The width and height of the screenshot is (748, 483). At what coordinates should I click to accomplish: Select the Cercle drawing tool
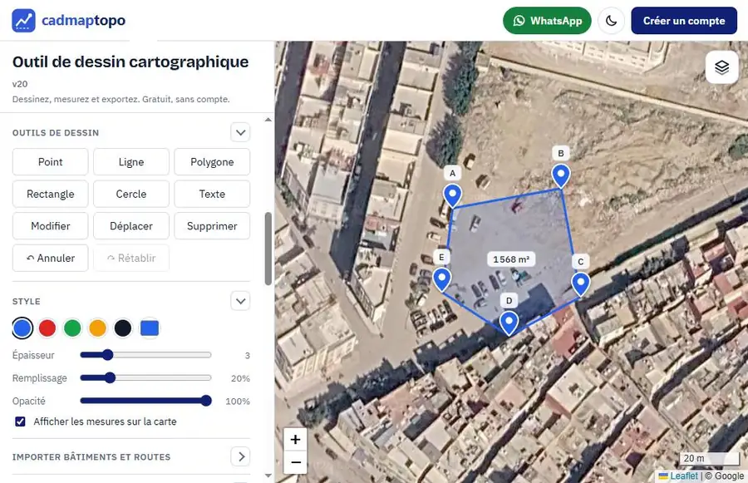pyautogui.click(x=131, y=194)
